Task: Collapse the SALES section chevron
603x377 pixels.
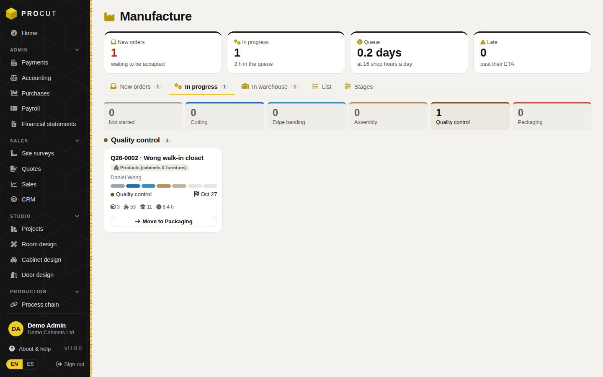Action: tap(77, 141)
